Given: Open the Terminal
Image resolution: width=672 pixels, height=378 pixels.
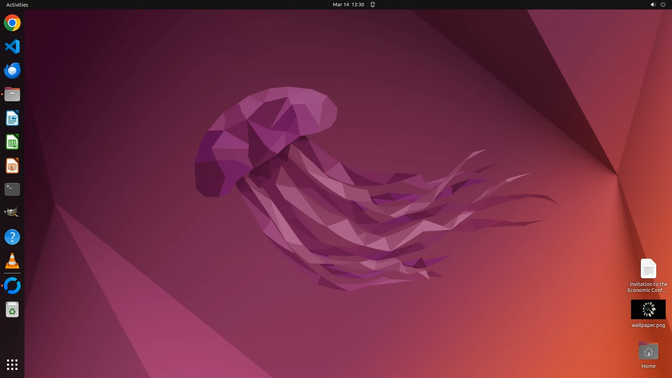Looking at the screenshot, I should 12,189.
